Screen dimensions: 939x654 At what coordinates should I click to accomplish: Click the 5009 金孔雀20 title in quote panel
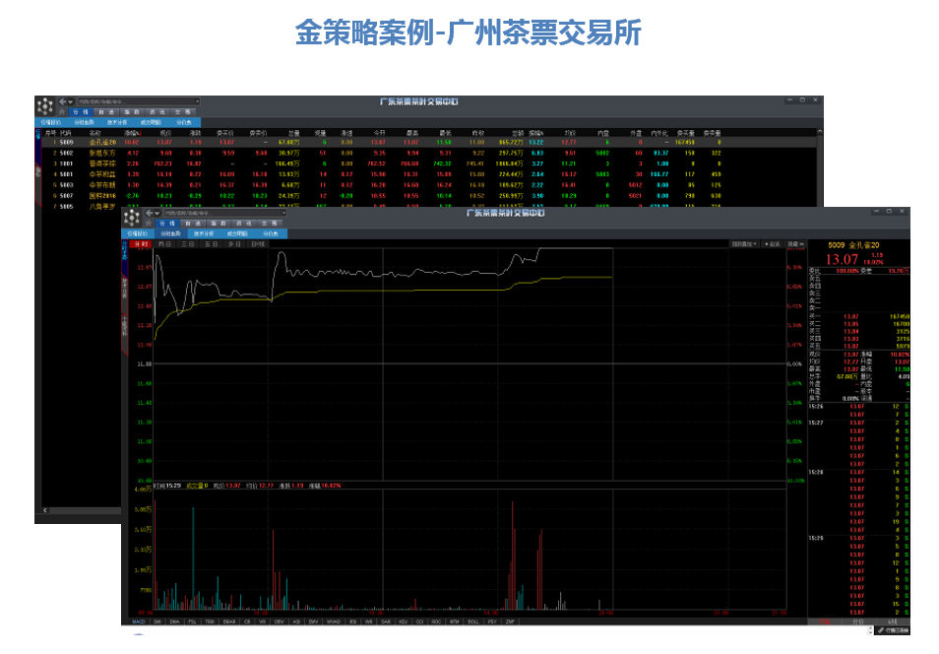(853, 245)
